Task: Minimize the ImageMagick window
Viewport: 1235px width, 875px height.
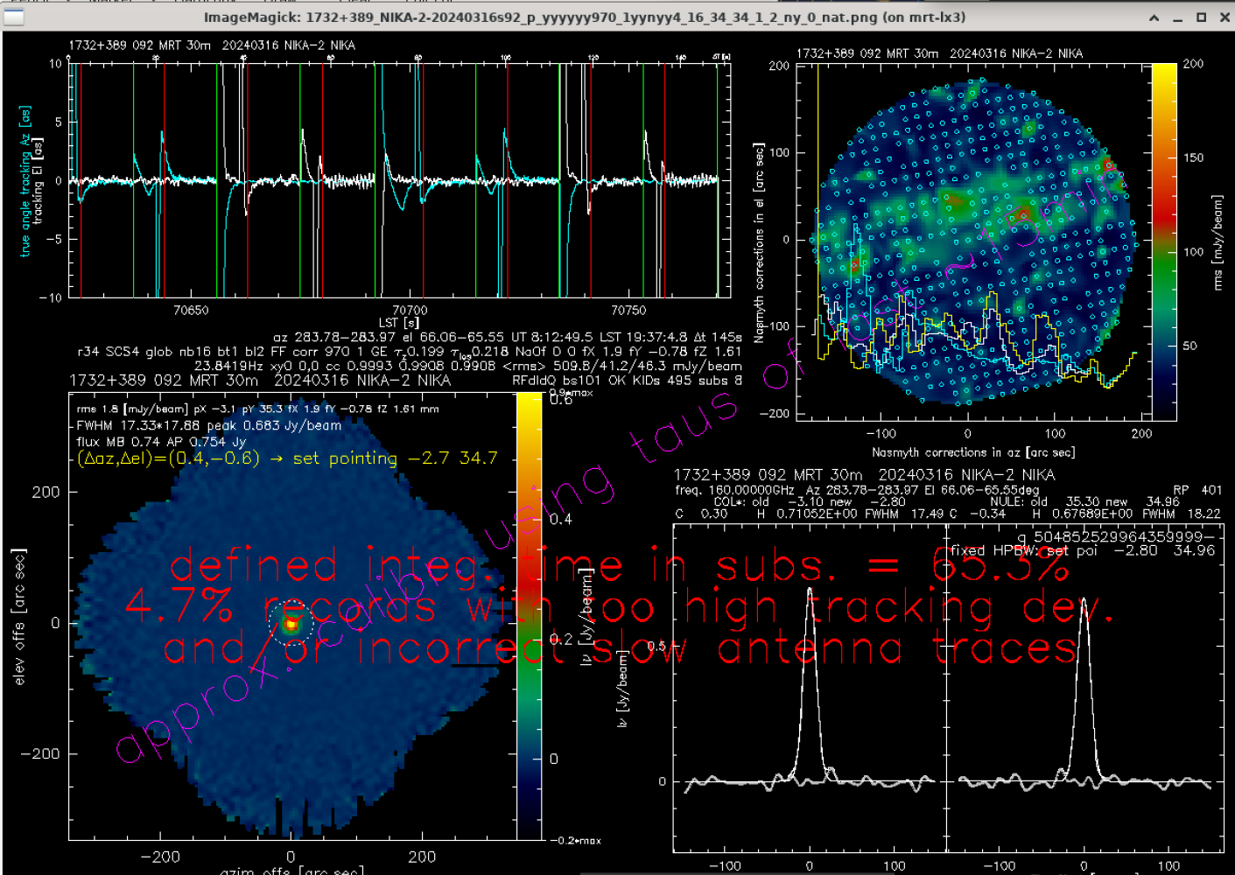Action: [1178, 17]
